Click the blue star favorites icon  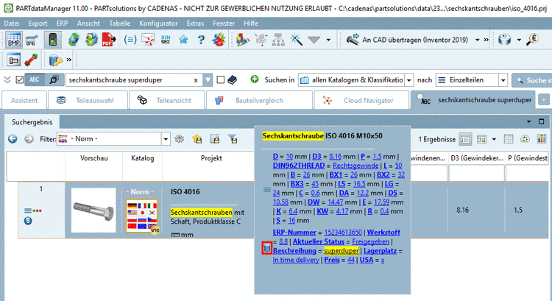pyautogui.click(x=183, y=40)
